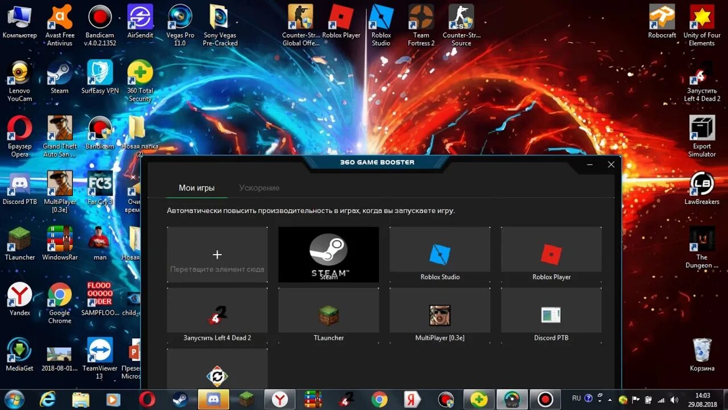Select the 360 Total Security desktop icon

click(140, 81)
